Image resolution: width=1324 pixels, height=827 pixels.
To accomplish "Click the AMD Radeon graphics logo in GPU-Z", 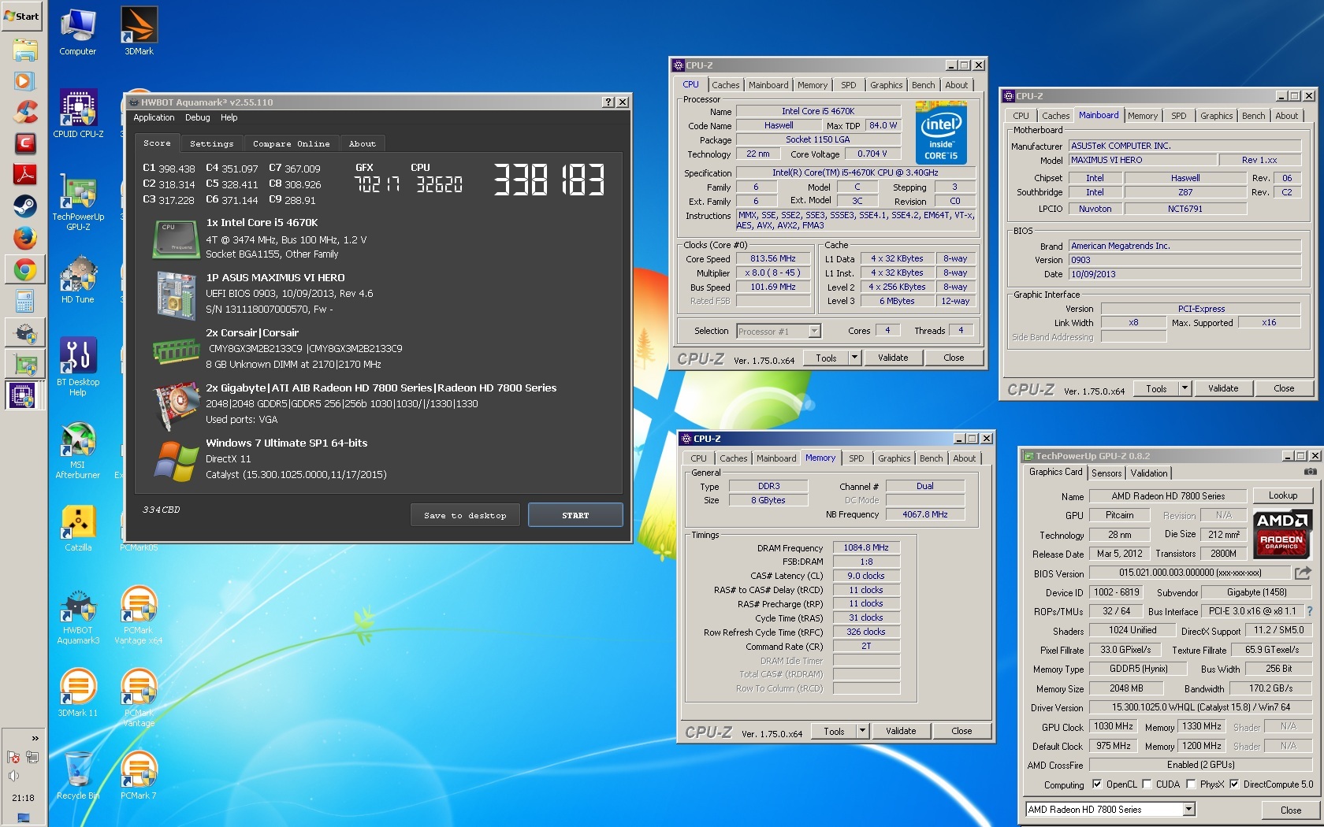I will [x=1281, y=533].
